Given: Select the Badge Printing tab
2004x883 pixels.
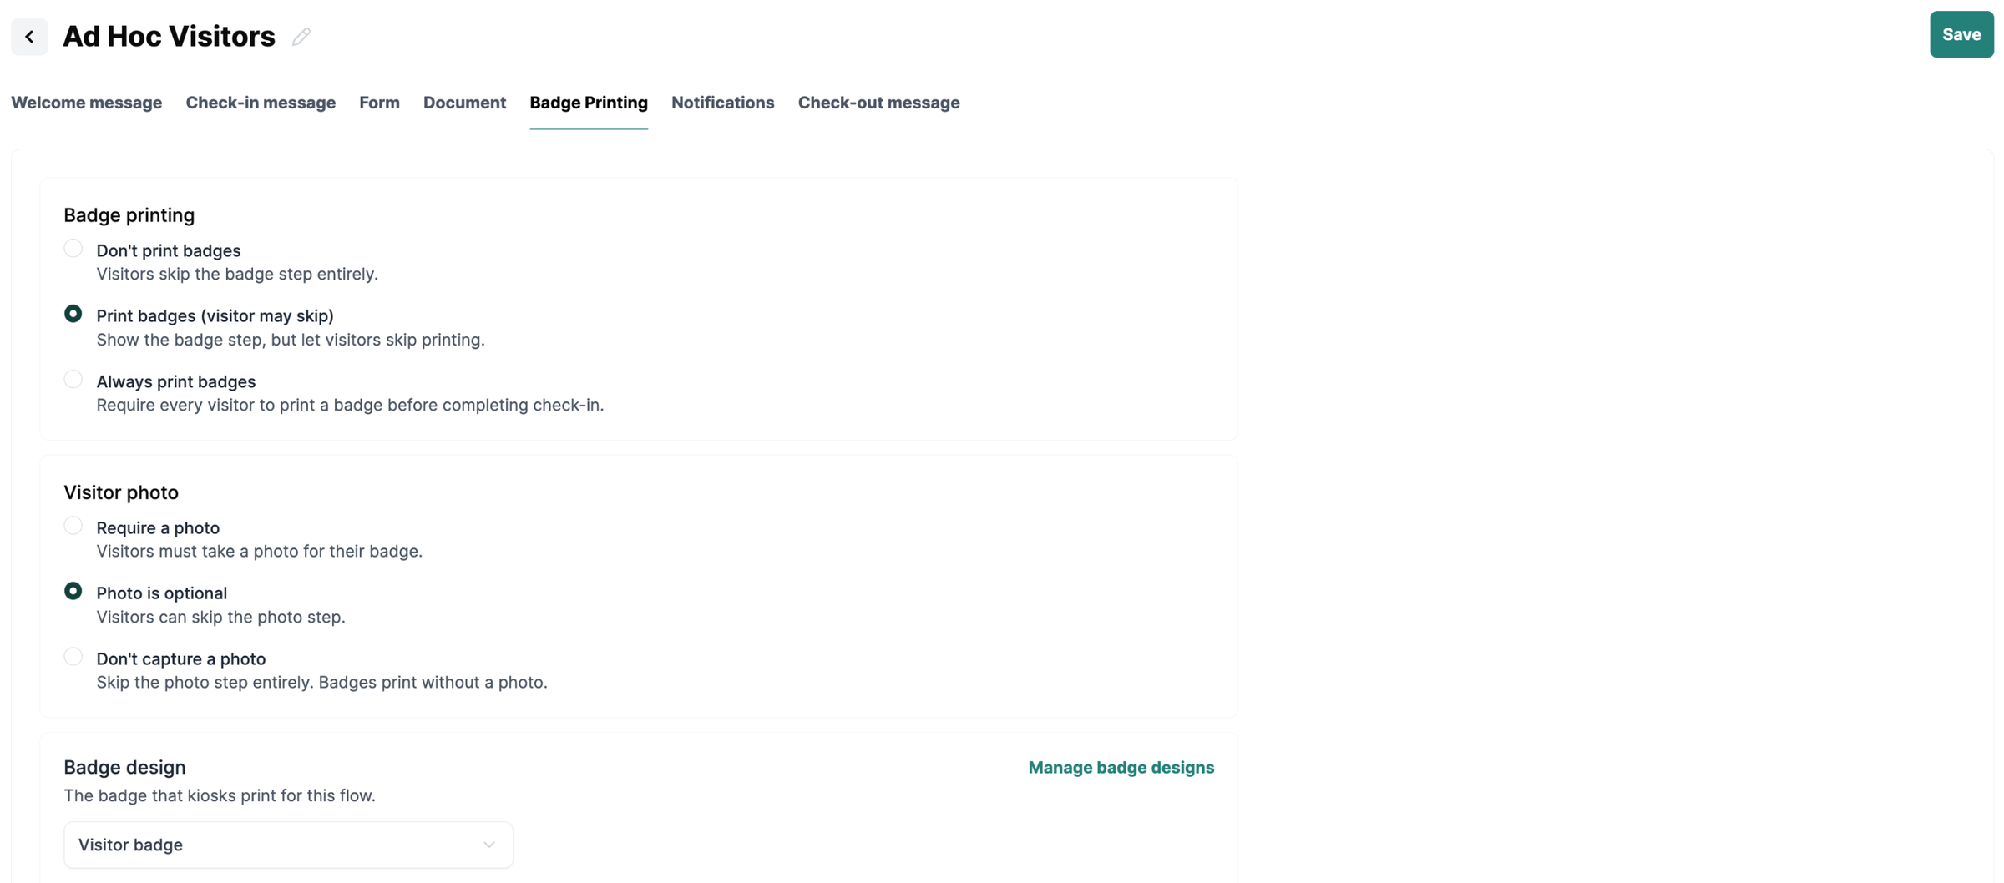Looking at the screenshot, I should pos(589,103).
